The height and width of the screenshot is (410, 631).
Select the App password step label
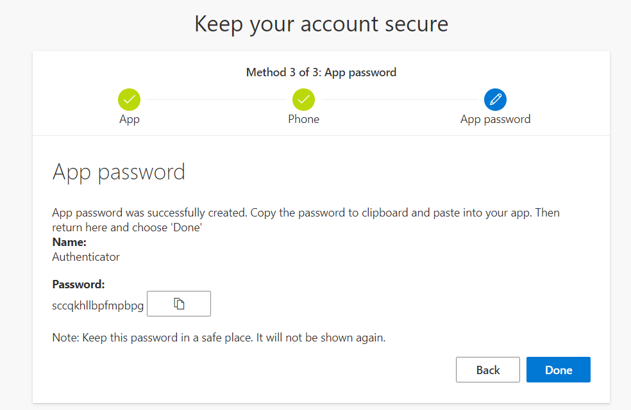click(x=495, y=119)
